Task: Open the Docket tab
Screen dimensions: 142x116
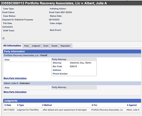Action: point(54,46)
